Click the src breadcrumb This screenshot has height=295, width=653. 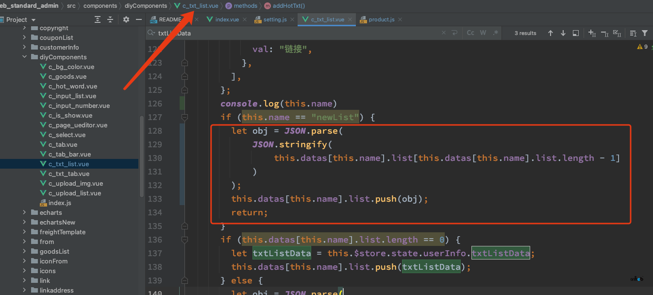point(71,6)
